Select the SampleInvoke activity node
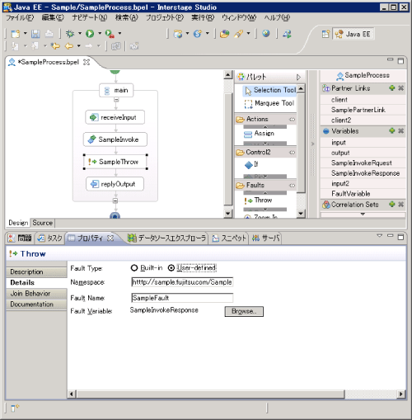 pos(115,139)
